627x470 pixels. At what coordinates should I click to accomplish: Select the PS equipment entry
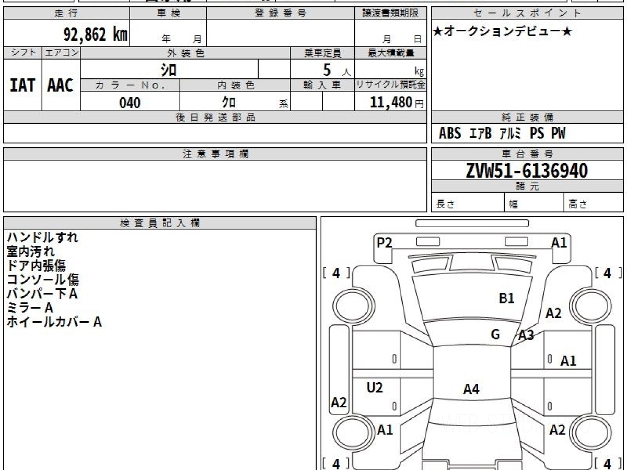(537, 134)
